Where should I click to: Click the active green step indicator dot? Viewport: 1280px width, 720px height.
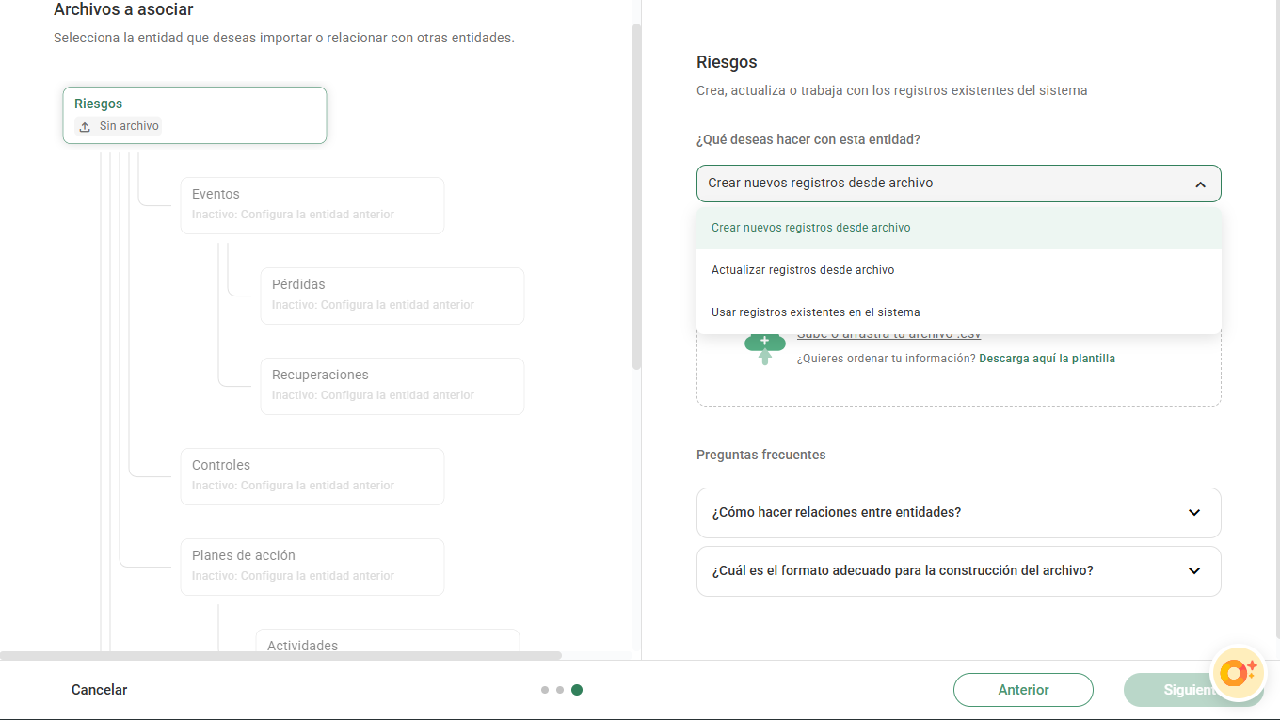coord(577,690)
